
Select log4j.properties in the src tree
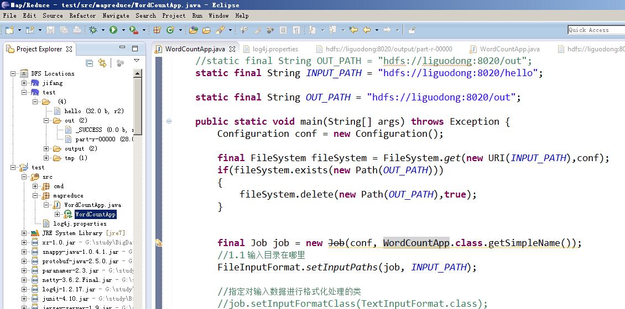coord(80,223)
